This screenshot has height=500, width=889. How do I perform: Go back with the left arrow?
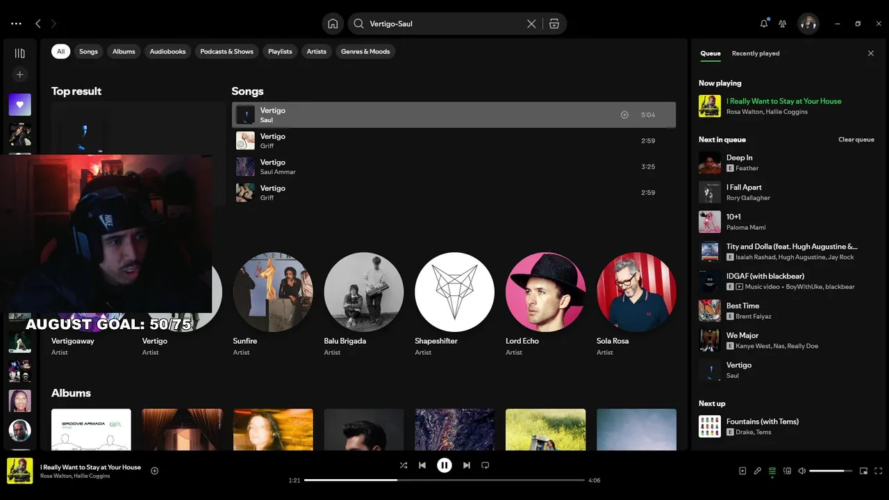point(38,24)
